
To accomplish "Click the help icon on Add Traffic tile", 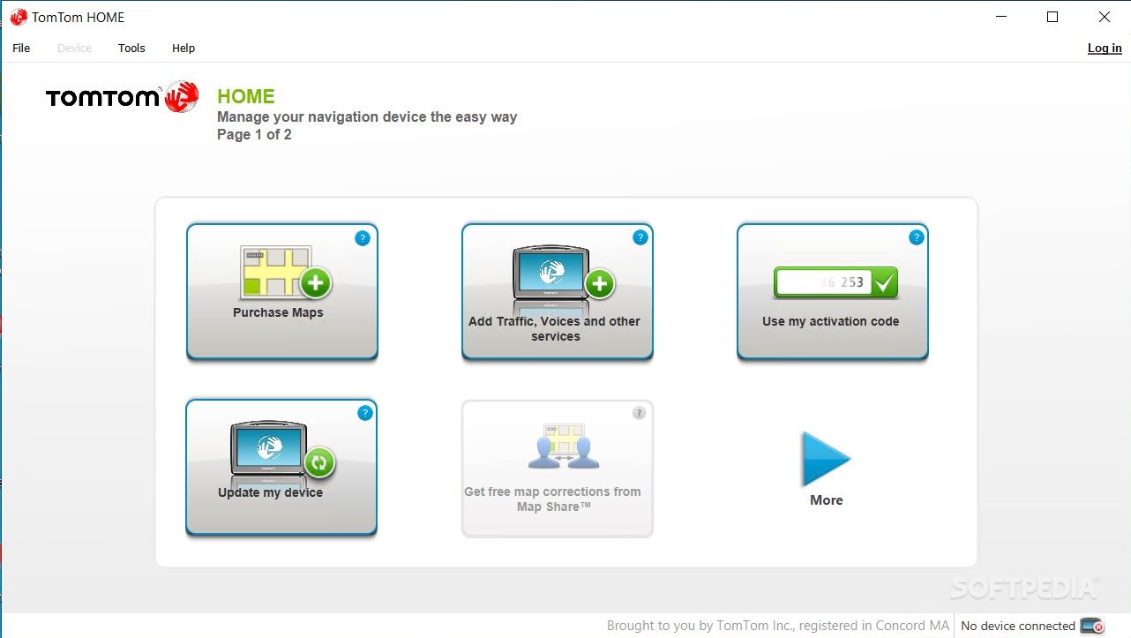I will coord(640,237).
